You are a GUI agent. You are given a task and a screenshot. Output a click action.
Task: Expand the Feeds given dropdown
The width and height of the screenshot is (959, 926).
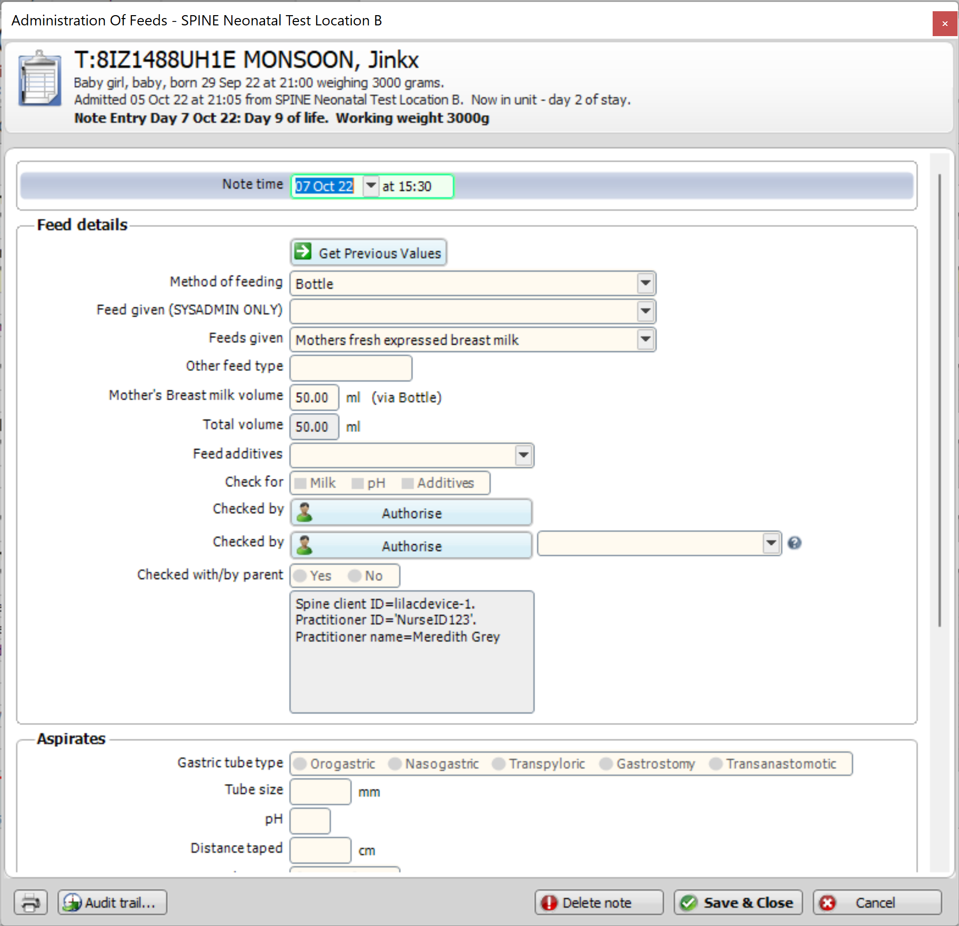[645, 339]
